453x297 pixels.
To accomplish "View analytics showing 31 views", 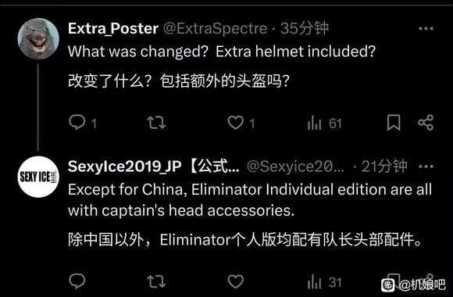I will (324, 281).
